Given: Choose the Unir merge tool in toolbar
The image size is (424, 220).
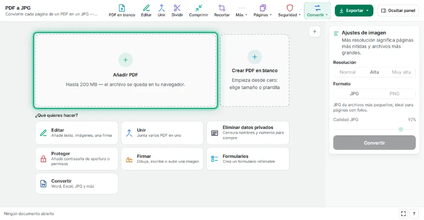Looking at the screenshot, I should (x=161, y=11).
